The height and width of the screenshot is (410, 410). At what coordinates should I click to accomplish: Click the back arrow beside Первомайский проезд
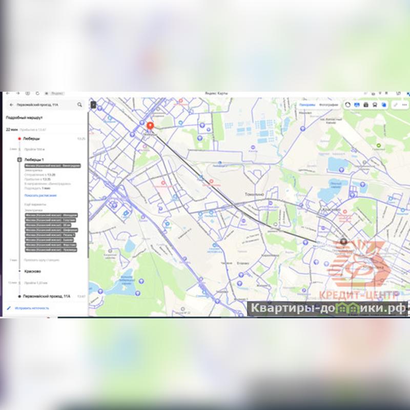(x=11, y=105)
